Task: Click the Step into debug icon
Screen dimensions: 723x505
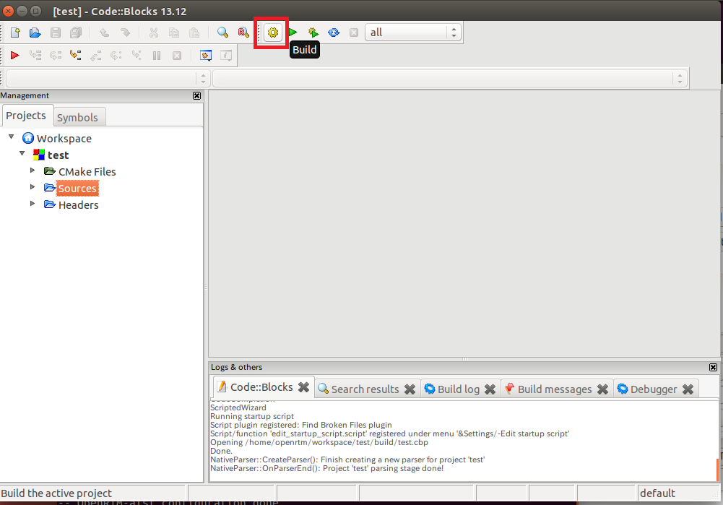Action: coord(76,56)
